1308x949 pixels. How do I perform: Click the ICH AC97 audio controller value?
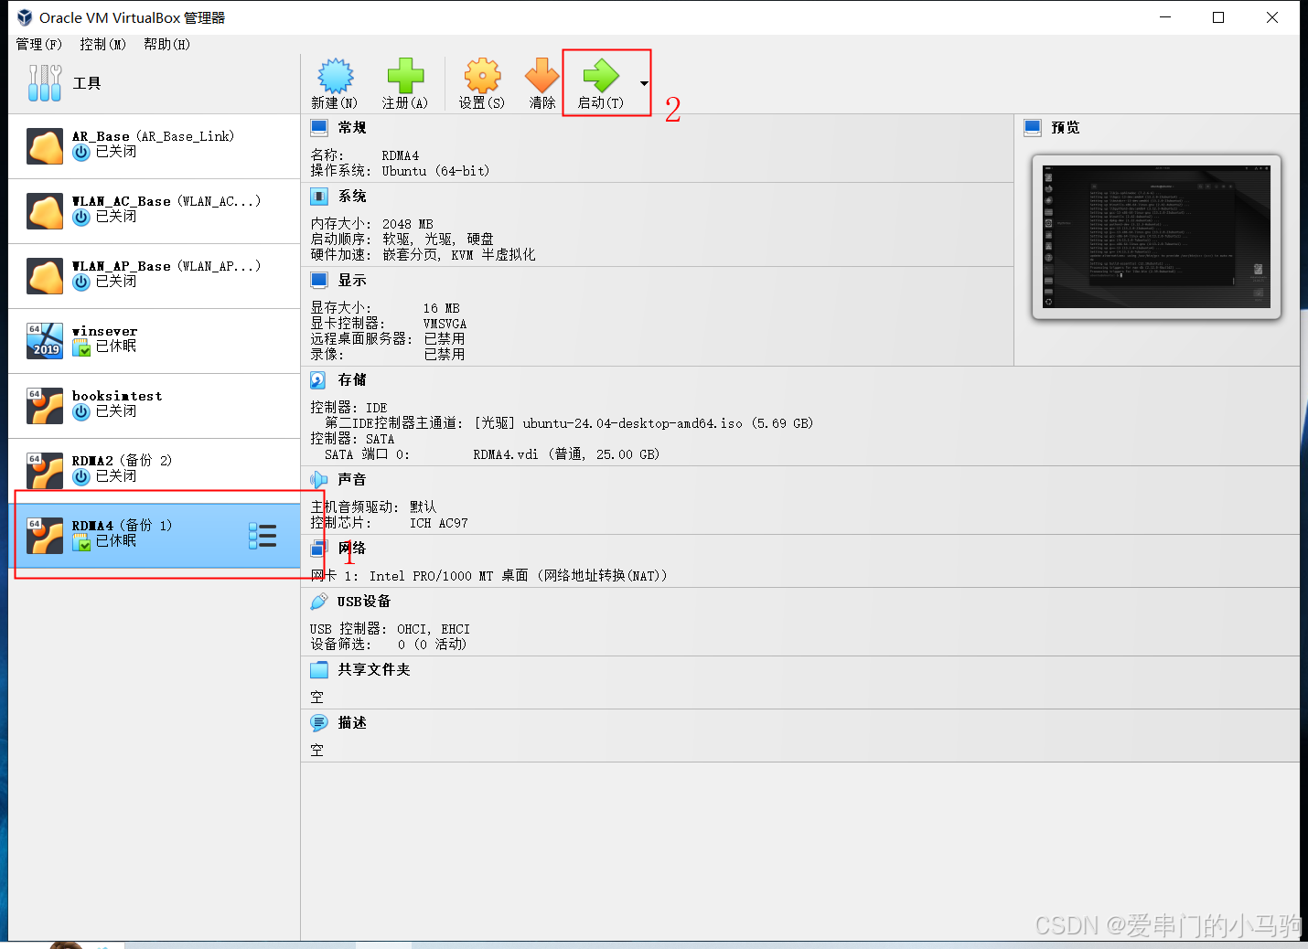(x=439, y=523)
